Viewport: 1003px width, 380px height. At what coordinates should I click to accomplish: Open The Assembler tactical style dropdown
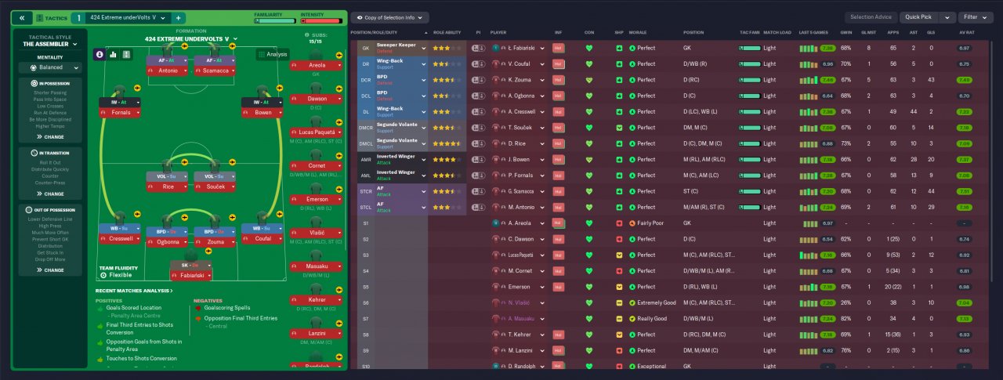point(51,45)
